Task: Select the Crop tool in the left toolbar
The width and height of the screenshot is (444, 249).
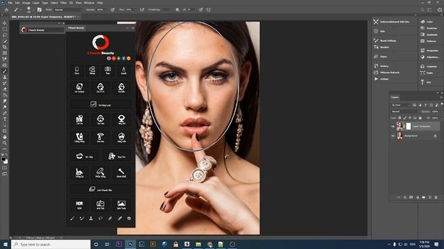Action: coord(5,47)
